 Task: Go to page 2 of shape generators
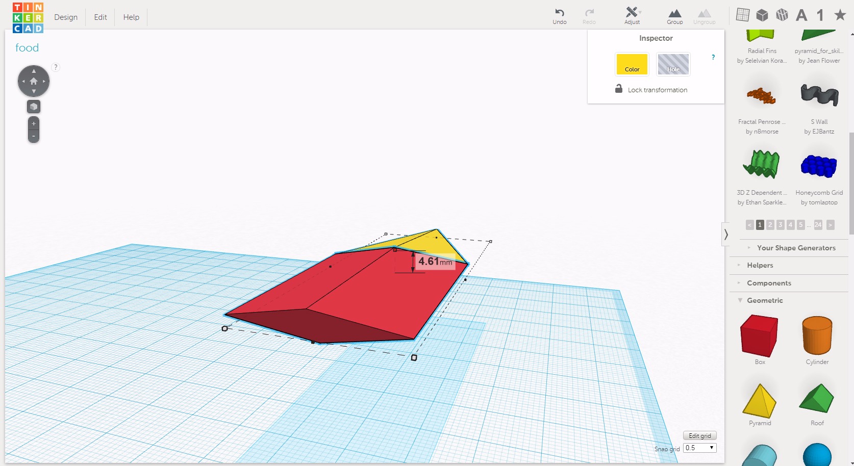770,225
